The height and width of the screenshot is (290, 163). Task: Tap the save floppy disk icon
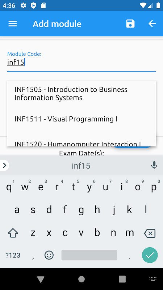[130, 24]
